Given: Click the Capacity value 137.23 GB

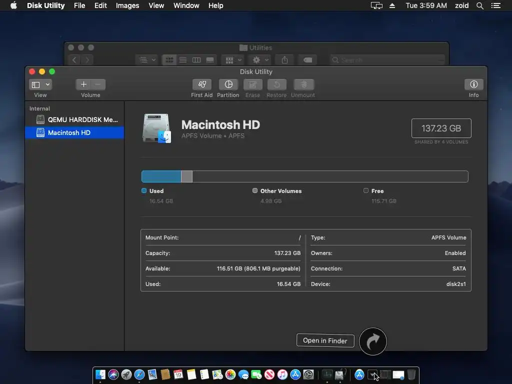Looking at the screenshot, I should [x=287, y=253].
